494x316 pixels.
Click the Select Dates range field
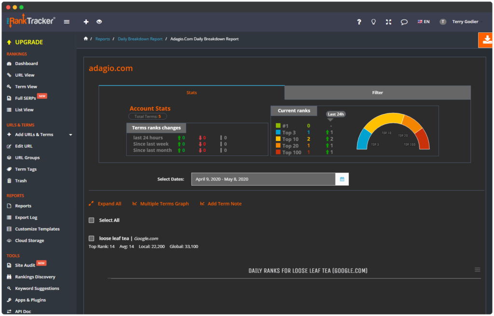coord(263,179)
